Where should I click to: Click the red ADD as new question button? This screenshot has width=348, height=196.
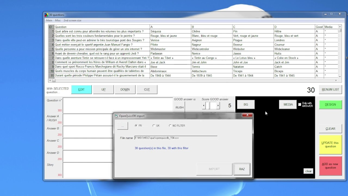click(x=330, y=166)
